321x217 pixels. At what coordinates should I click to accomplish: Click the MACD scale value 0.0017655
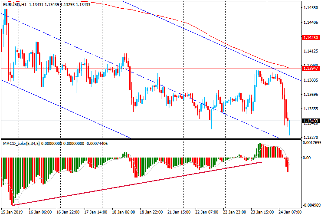[311, 143]
